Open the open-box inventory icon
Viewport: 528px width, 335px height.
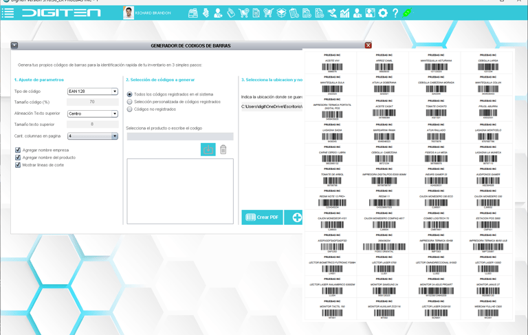[281, 13]
